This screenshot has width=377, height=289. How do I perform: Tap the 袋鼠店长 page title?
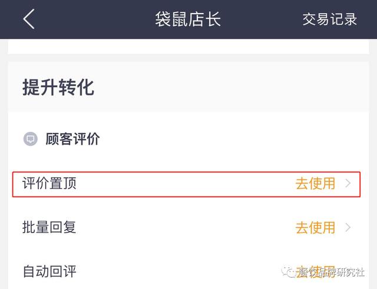tap(188, 19)
